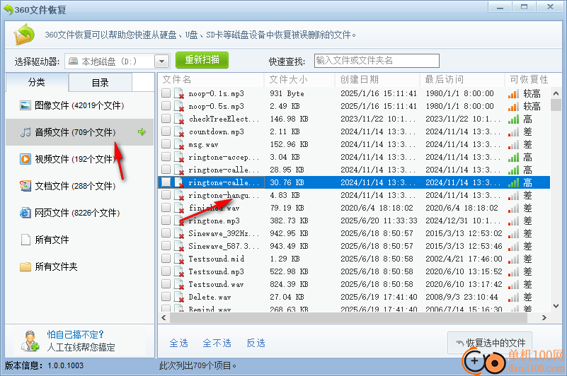Check the Testsound.mp3 checkbox
Image resolution: width=567 pixels, height=376 pixels.
point(166,271)
